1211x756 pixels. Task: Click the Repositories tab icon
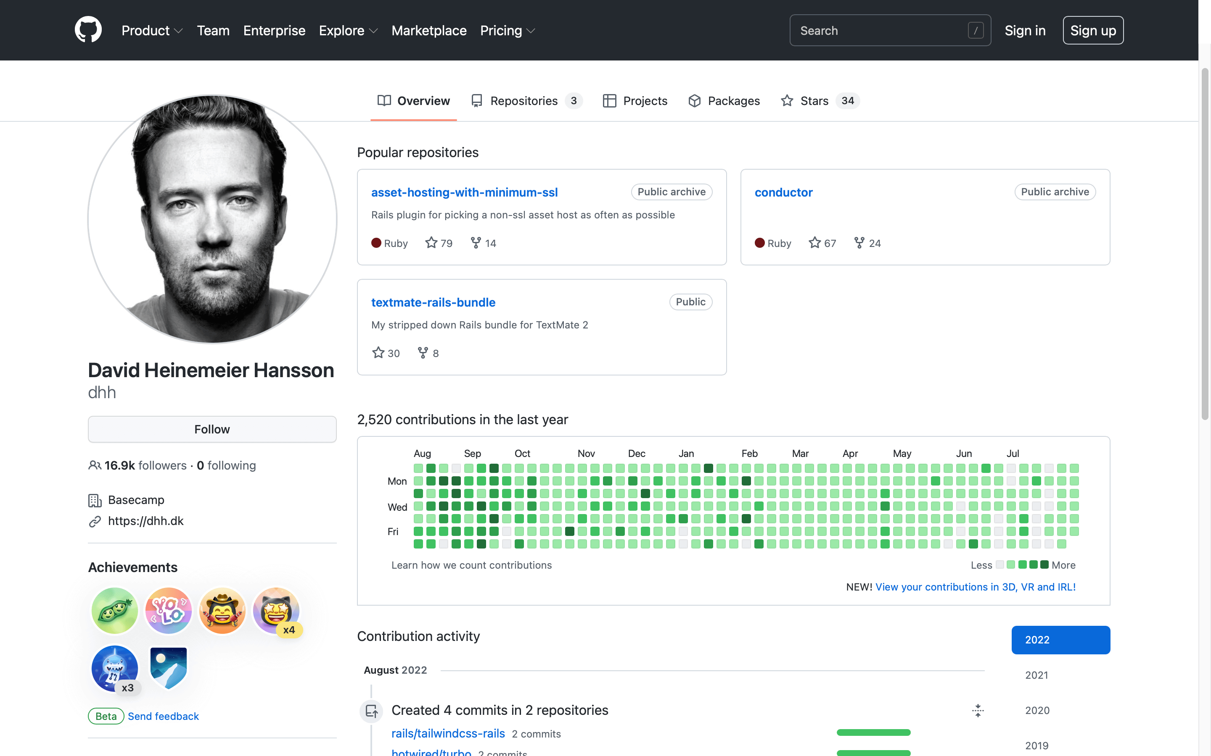[x=477, y=100]
